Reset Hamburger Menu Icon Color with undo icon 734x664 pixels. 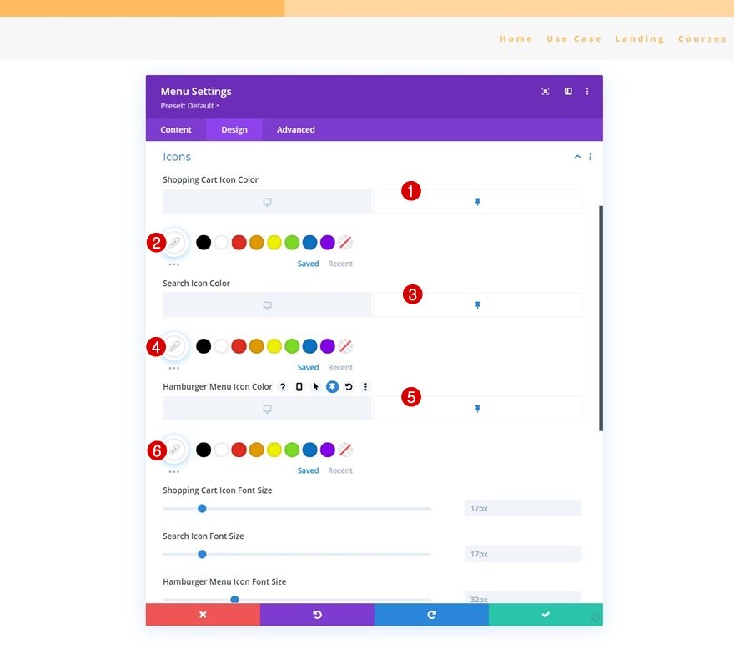click(349, 387)
